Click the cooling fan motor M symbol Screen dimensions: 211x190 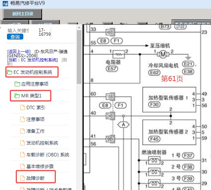click(x=163, y=54)
